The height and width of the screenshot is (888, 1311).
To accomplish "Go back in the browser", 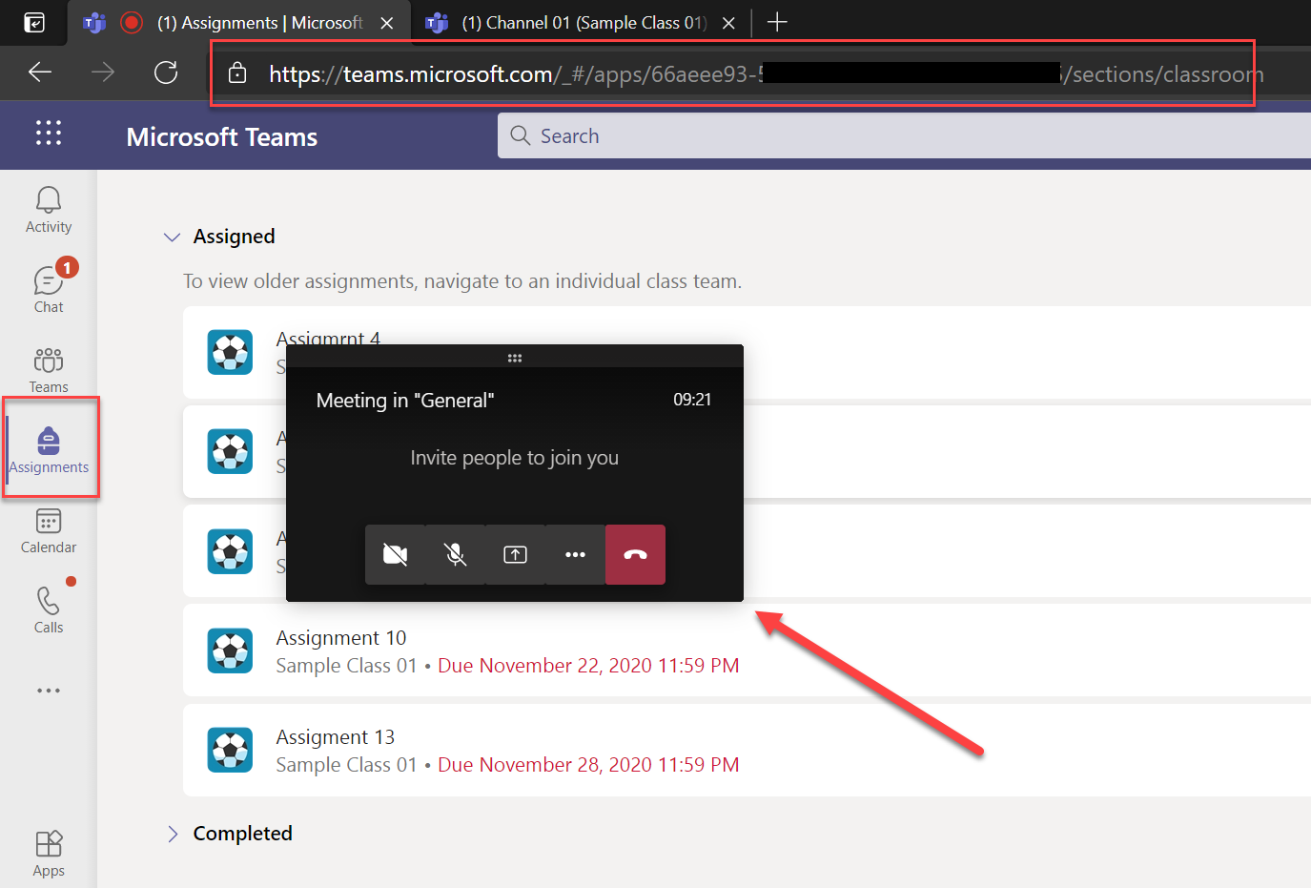I will pos(40,72).
